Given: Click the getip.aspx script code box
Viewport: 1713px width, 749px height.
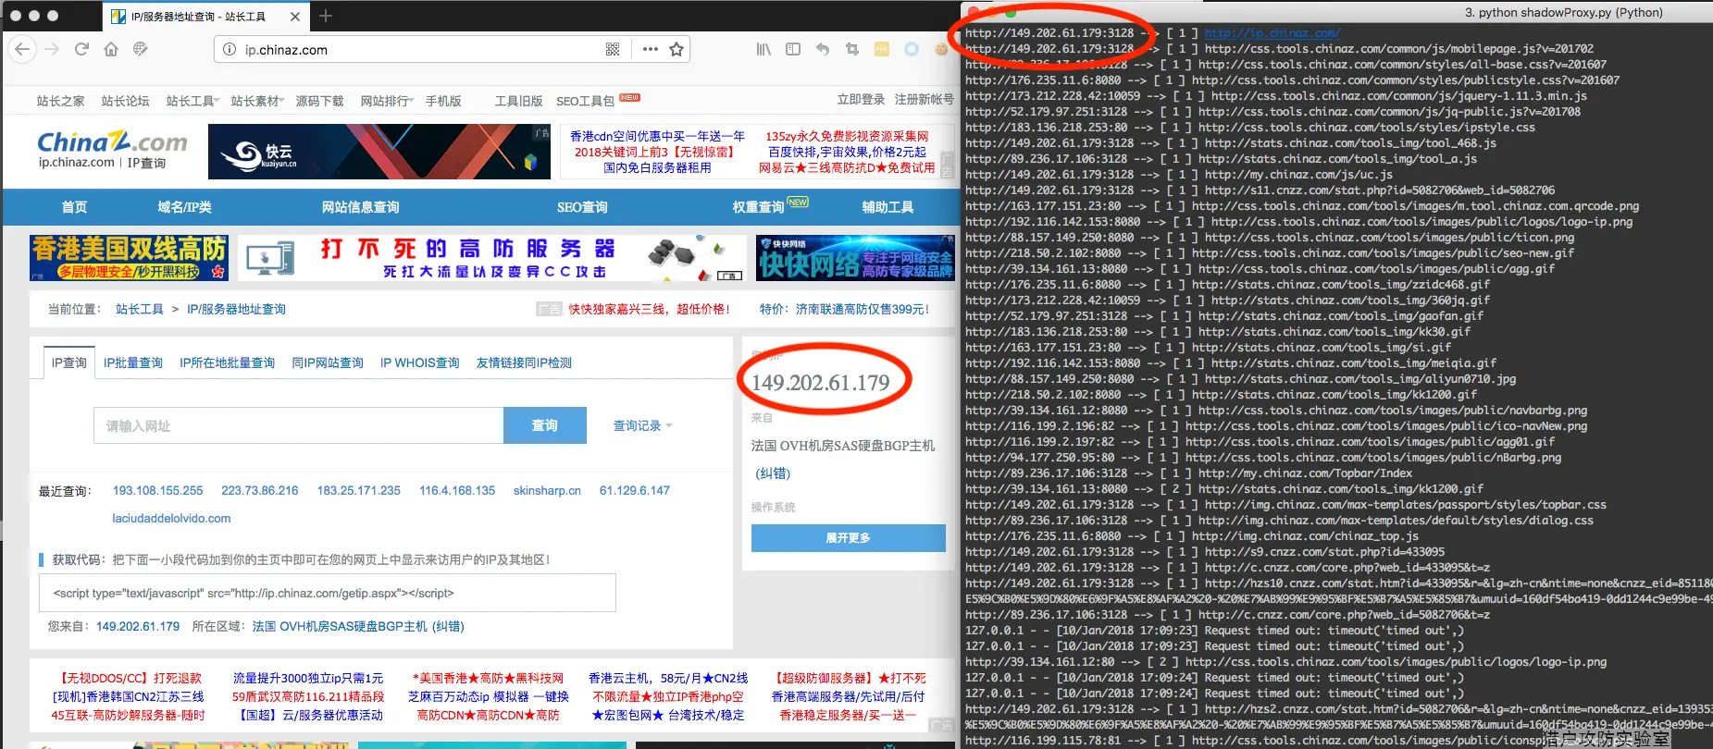Looking at the screenshot, I should pos(328,593).
